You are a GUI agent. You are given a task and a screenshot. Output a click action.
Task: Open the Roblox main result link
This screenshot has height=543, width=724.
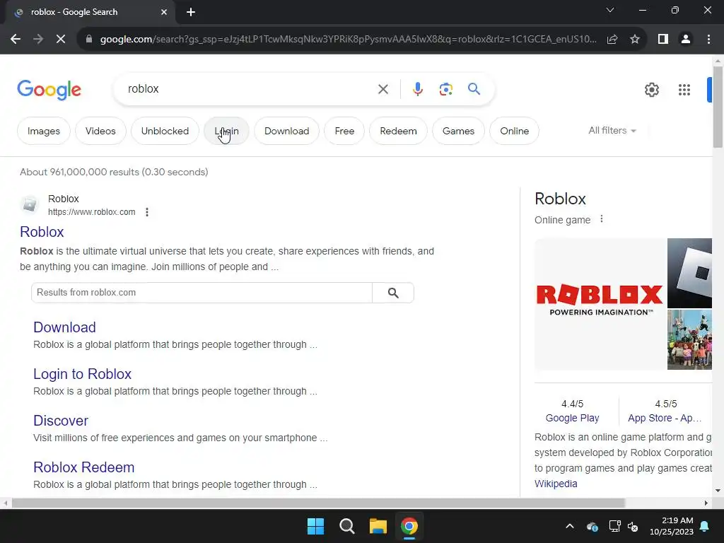pyautogui.click(x=42, y=232)
